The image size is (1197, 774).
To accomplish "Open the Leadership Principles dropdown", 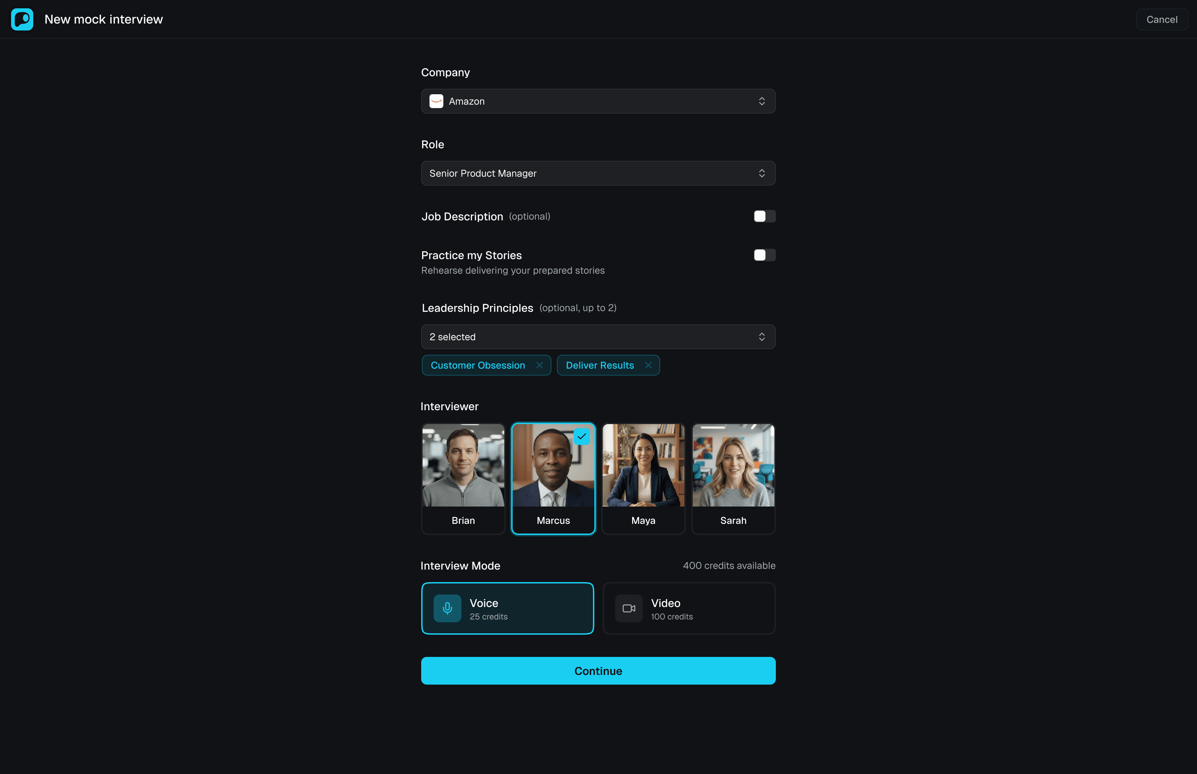I will pos(598,337).
